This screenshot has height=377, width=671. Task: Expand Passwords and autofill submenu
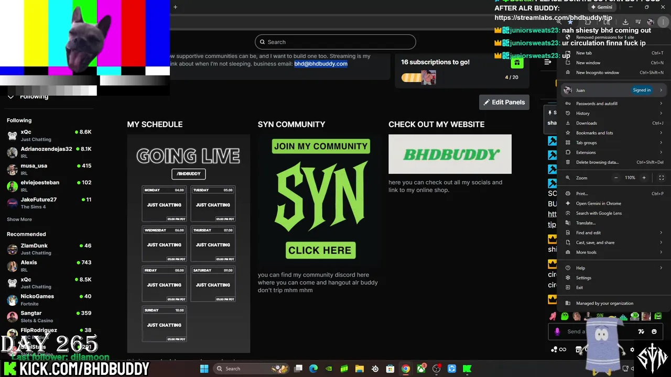click(x=613, y=104)
